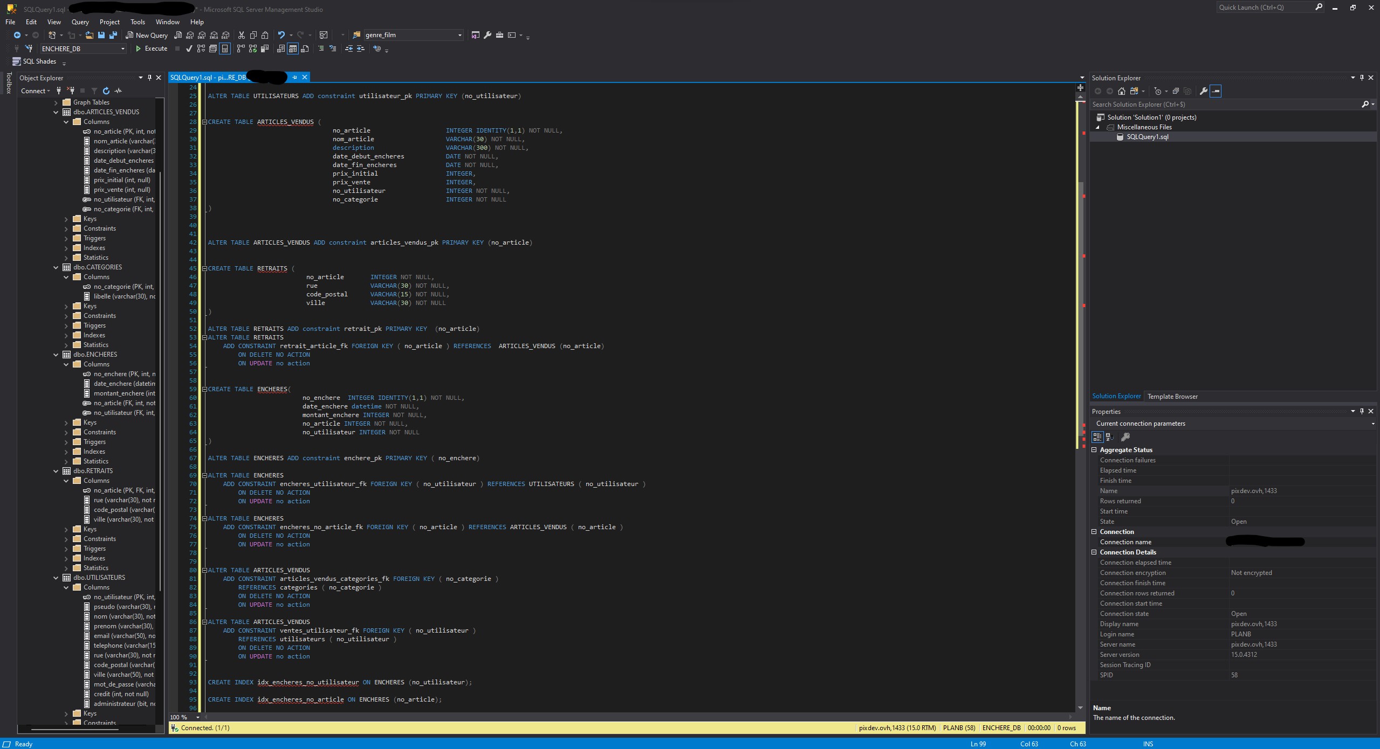Open the editor zoom level dropdown
Image resolution: width=1380 pixels, height=749 pixels.
(x=197, y=717)
